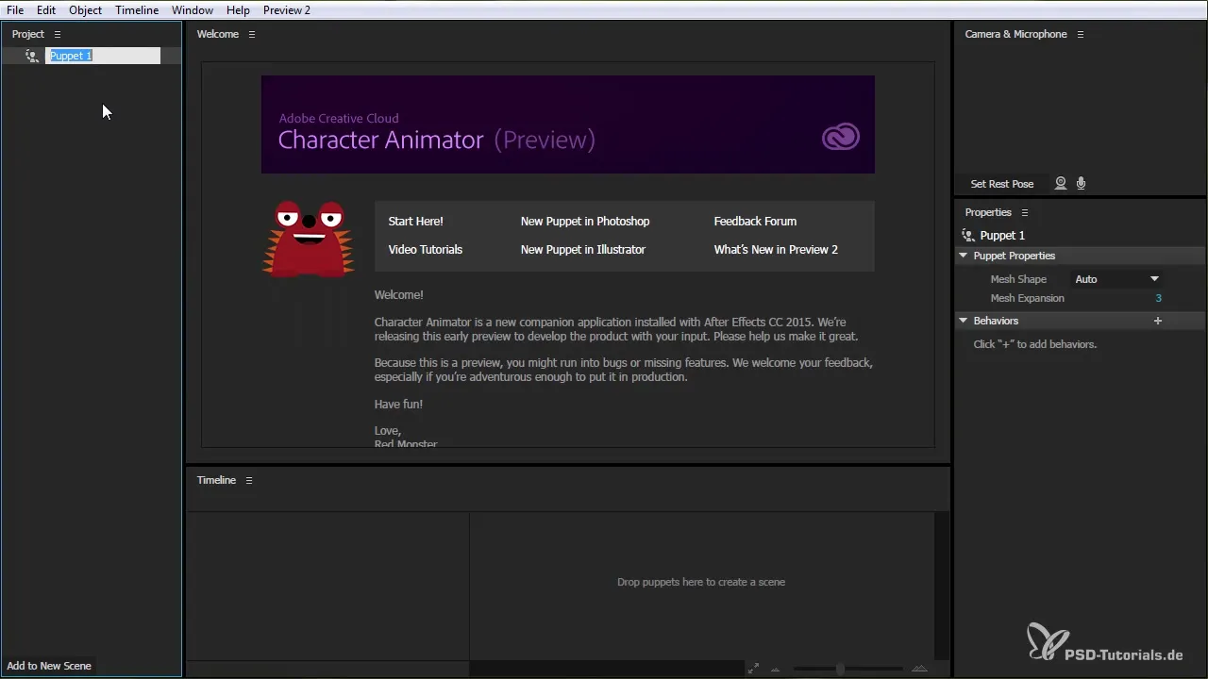The height and width of the screenshot is (679, 1208).
Task: Select the Camera & Microphone panel tab
Action: click(x=1015, y=34)
